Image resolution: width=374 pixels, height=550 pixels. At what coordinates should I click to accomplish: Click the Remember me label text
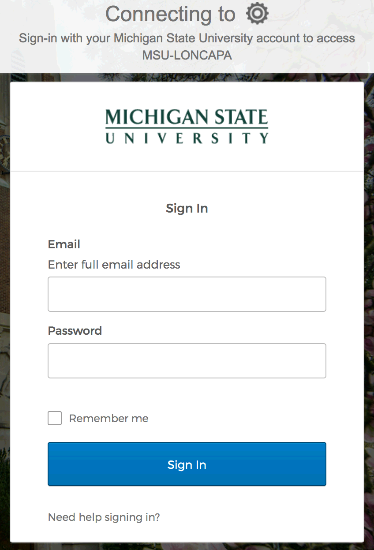[108, 418]
